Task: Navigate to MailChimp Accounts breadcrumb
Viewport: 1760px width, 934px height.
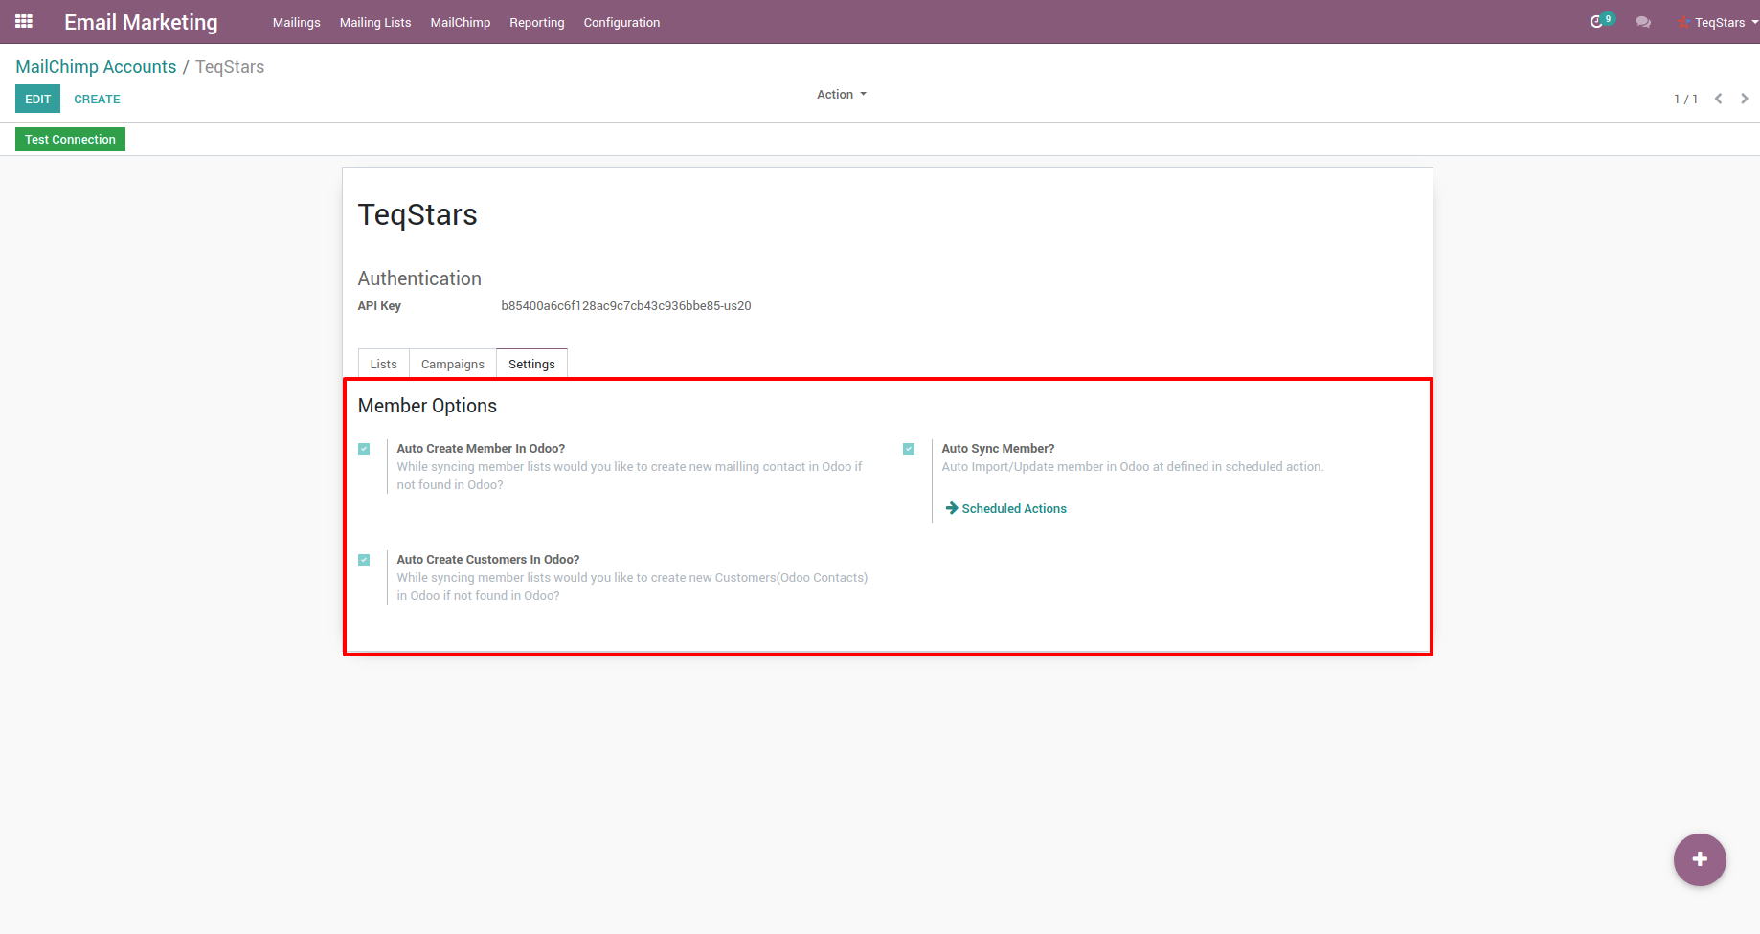Action: [x=96, y=67]
